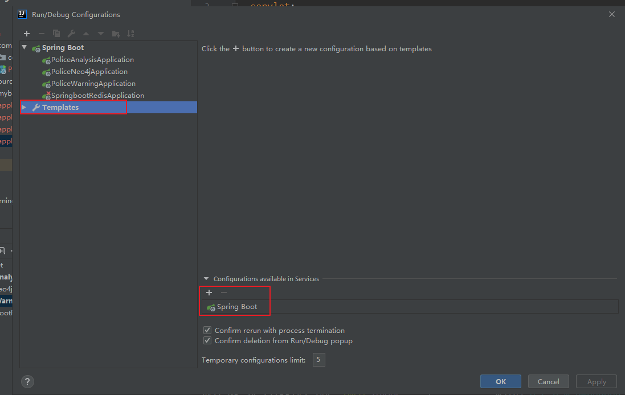Select Spring Boot in Services list

point(410,307)
